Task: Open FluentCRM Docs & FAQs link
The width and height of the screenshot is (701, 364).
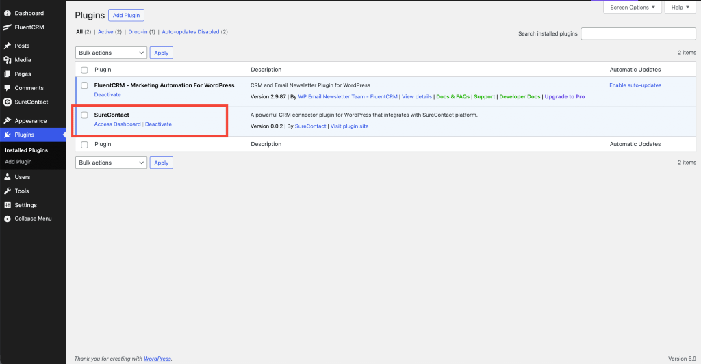Action: point(453,97)
